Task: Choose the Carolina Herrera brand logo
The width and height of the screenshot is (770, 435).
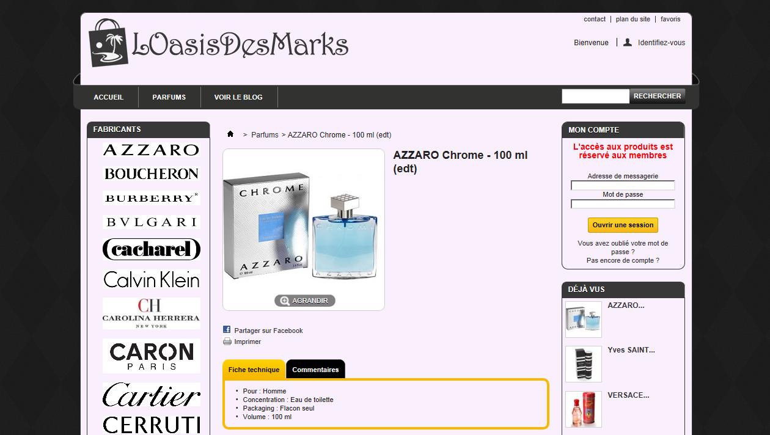Action: 151,313
